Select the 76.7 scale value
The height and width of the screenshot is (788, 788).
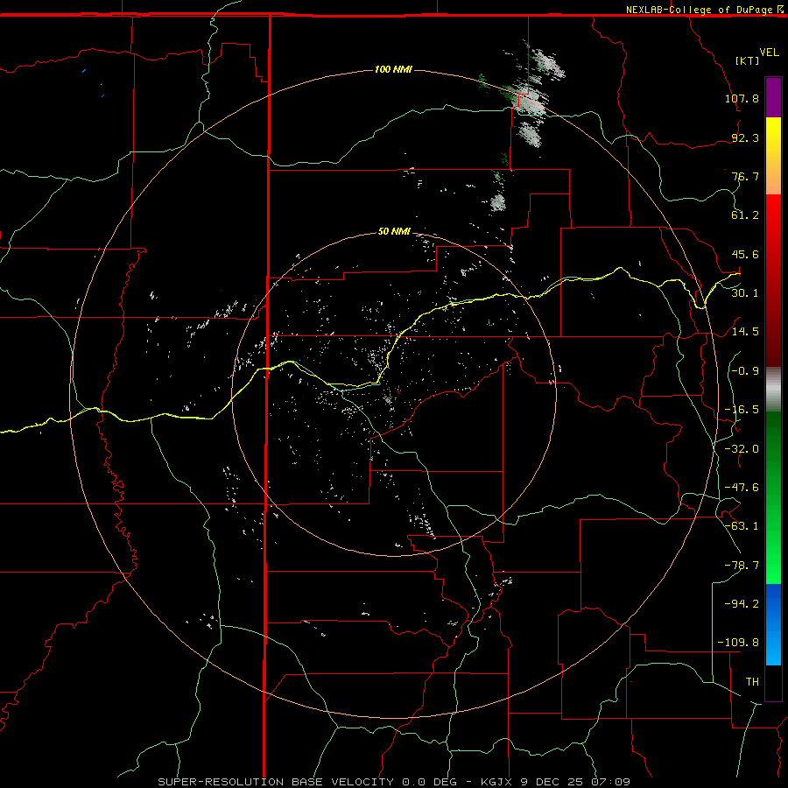pyautogui.click(x=745, y=176)
